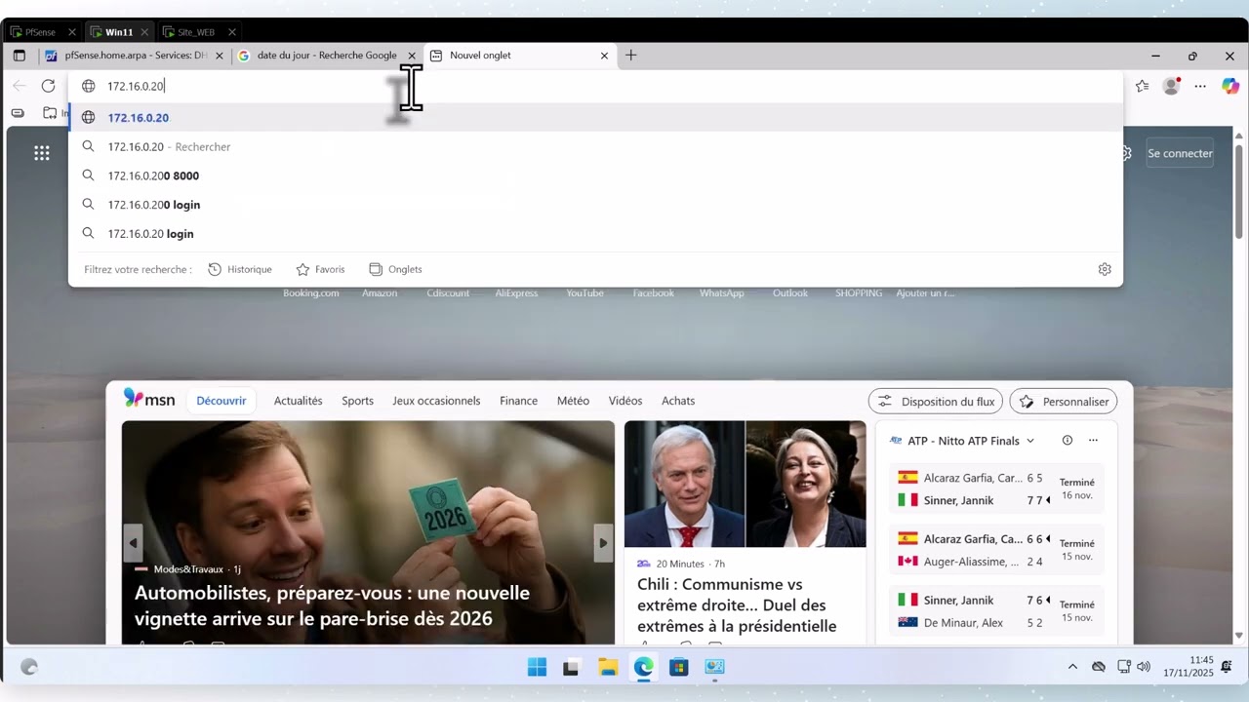Choose '172.16.0.200 8000' suggestion
1249x702 pixels.
click(595, 175)
